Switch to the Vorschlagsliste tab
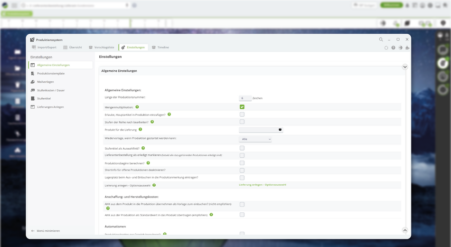 click(101, 47)
